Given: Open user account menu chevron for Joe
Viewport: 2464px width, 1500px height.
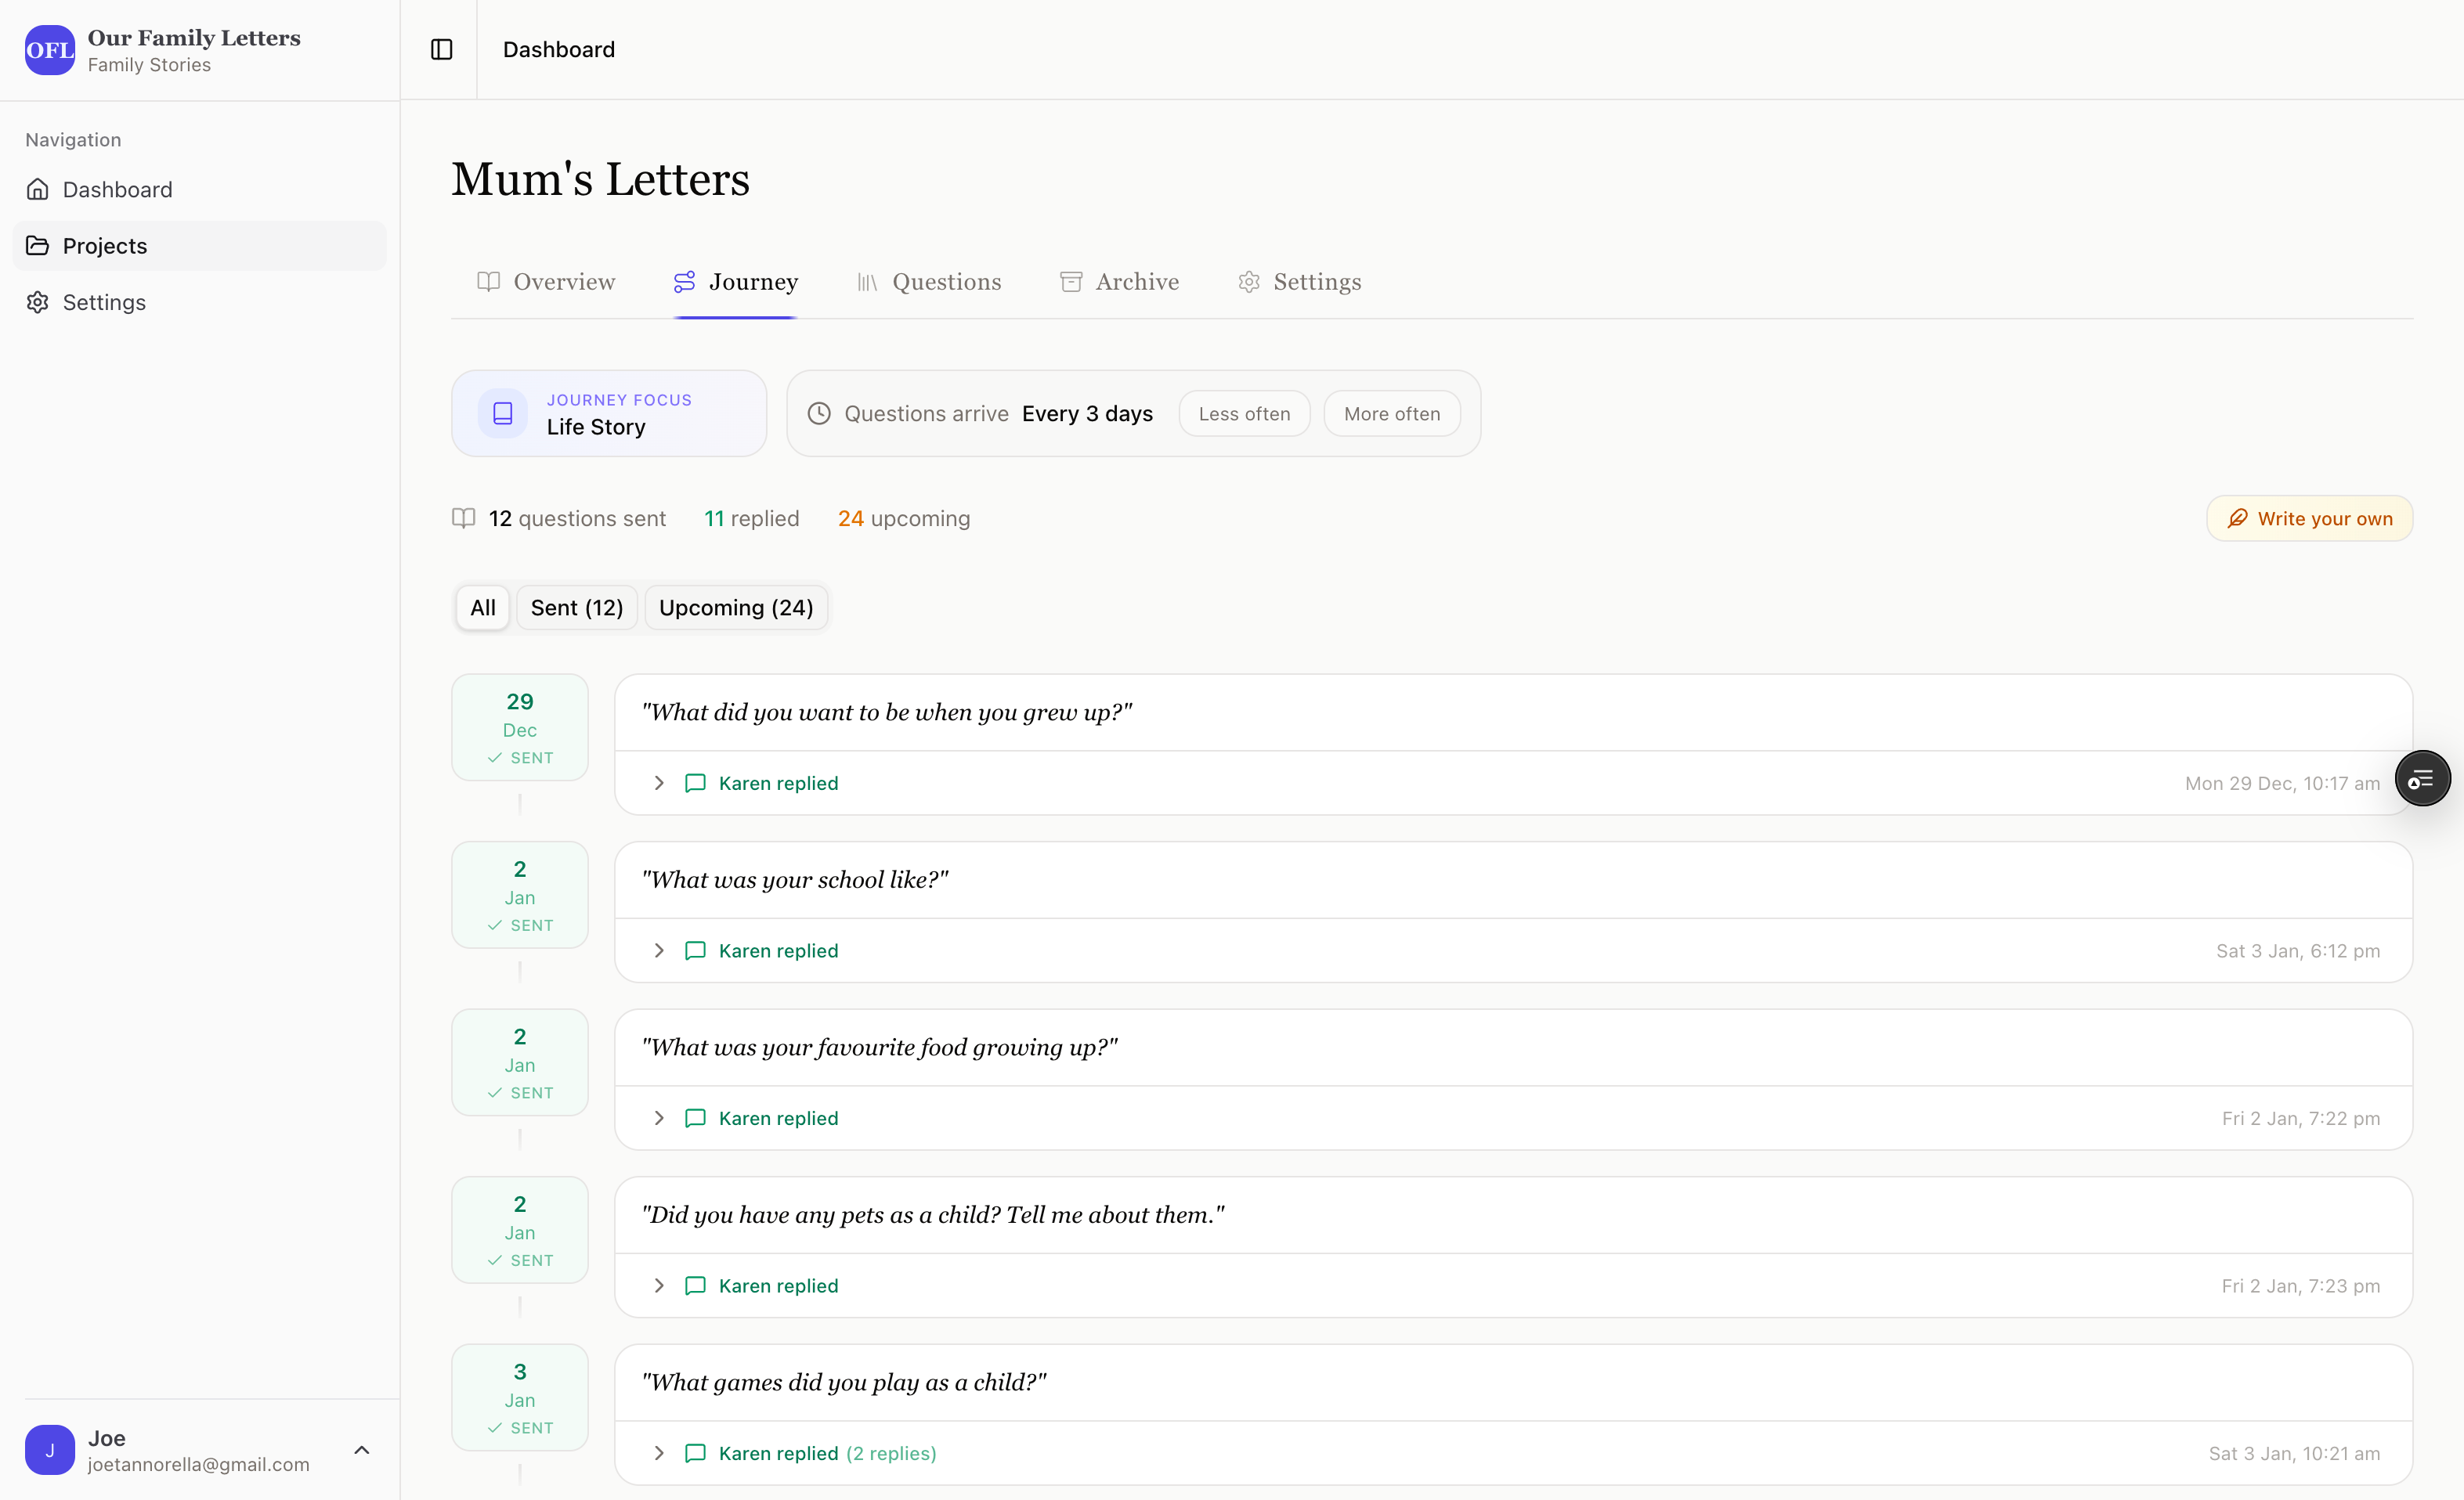Looking at the screenshot, I should click(x=362, y=1449).
